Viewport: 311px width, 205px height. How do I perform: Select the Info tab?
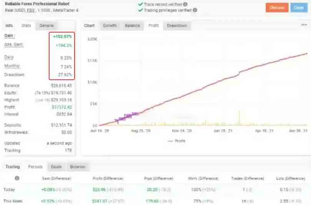9,26
